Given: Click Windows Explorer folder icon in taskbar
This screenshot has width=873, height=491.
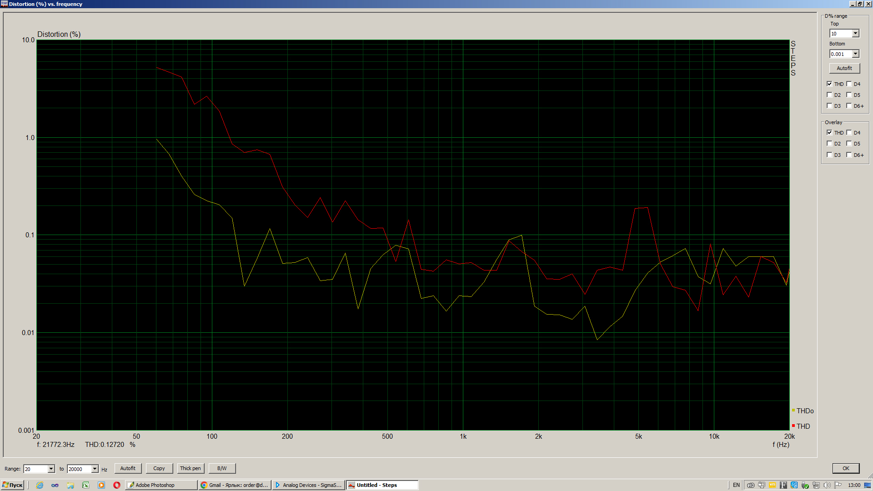Looking at the screenshot, I should click(x=70, y=485).
